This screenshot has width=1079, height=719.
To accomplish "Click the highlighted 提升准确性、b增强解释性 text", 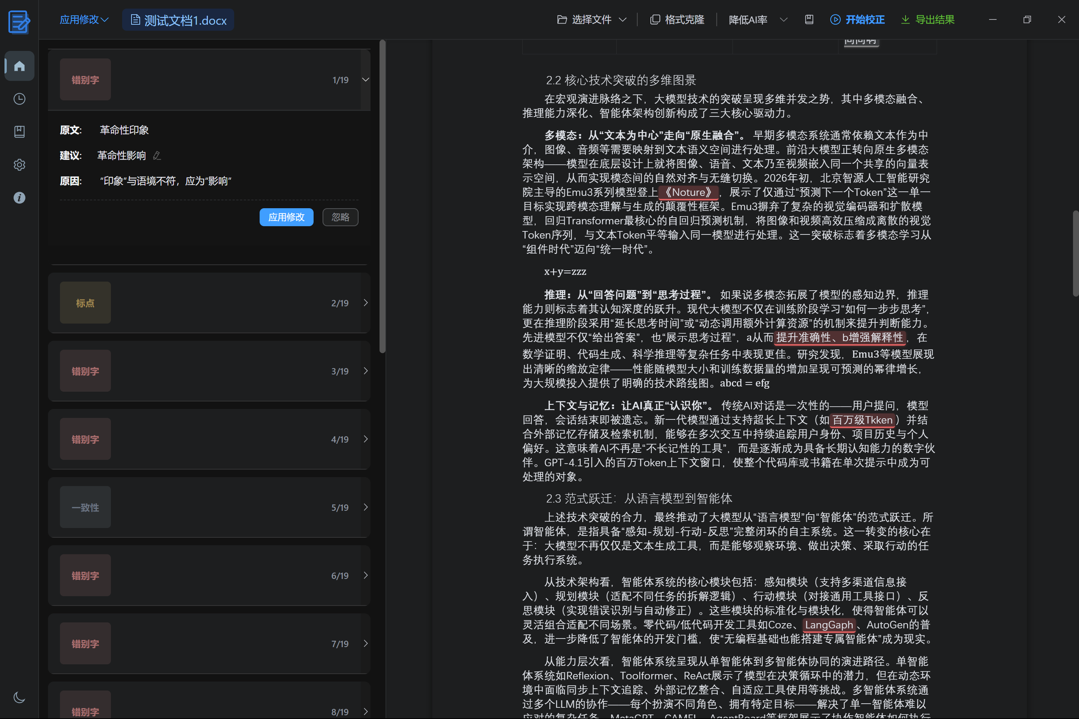I will point(840,337).
